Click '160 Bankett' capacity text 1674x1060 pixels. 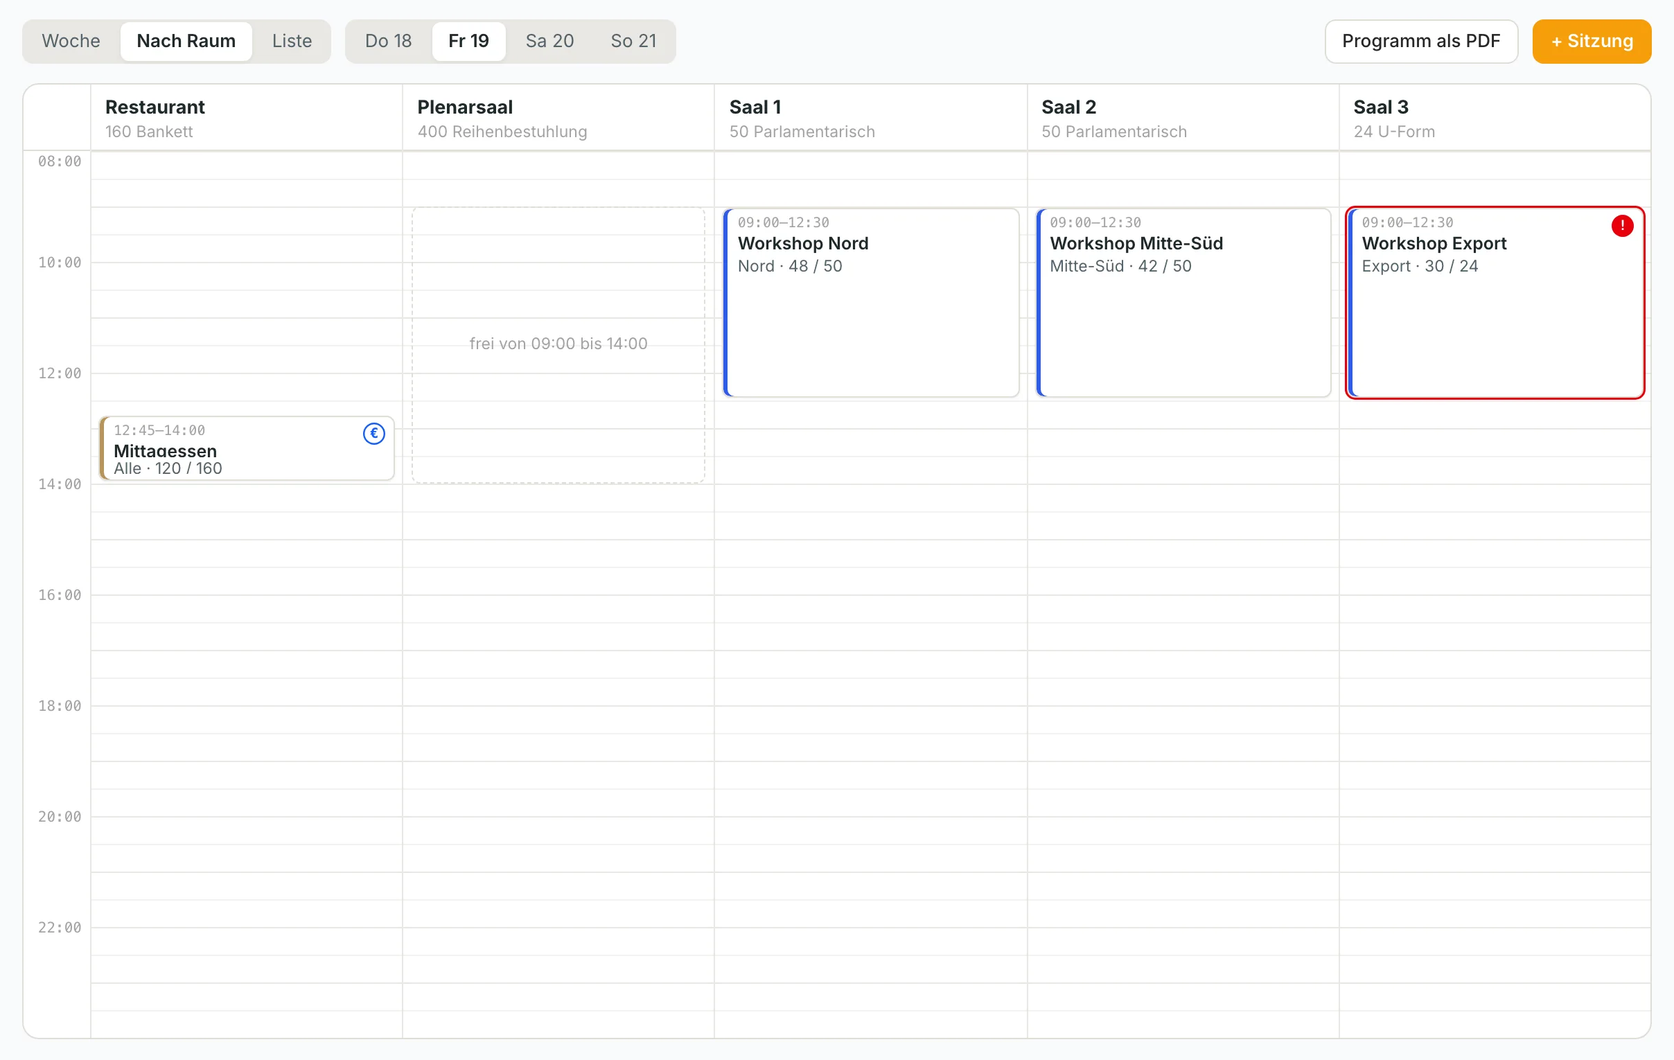[149, 132]
